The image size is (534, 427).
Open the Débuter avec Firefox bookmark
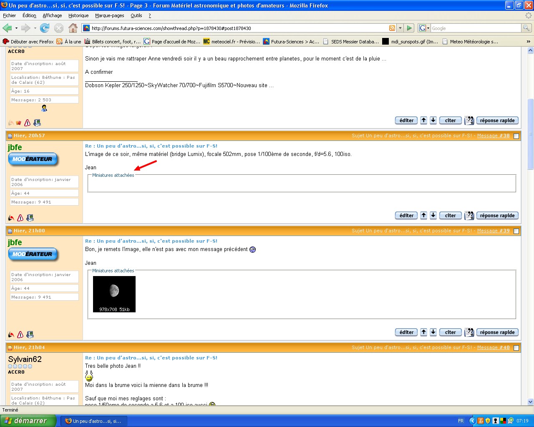28,42
